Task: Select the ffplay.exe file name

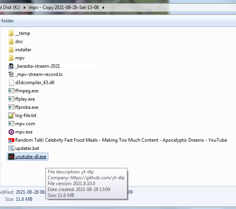Action: (25, 99)
